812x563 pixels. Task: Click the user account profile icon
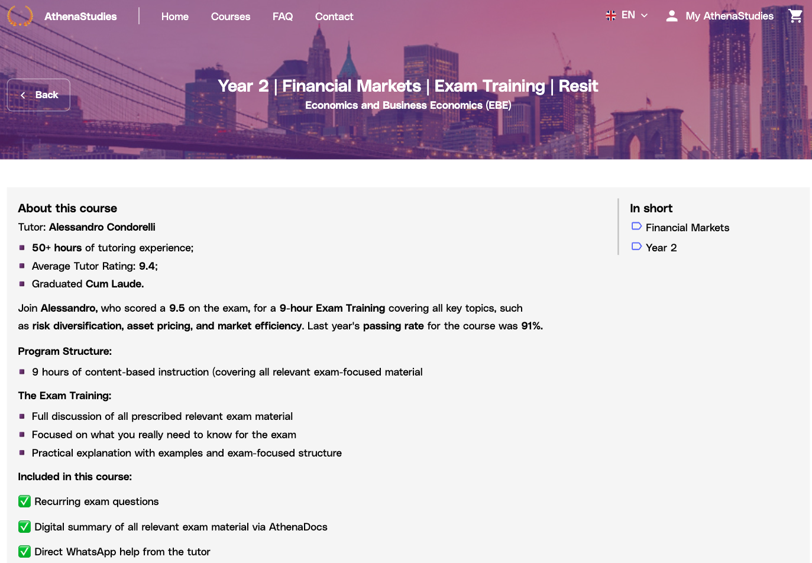(x=671, y=16)
